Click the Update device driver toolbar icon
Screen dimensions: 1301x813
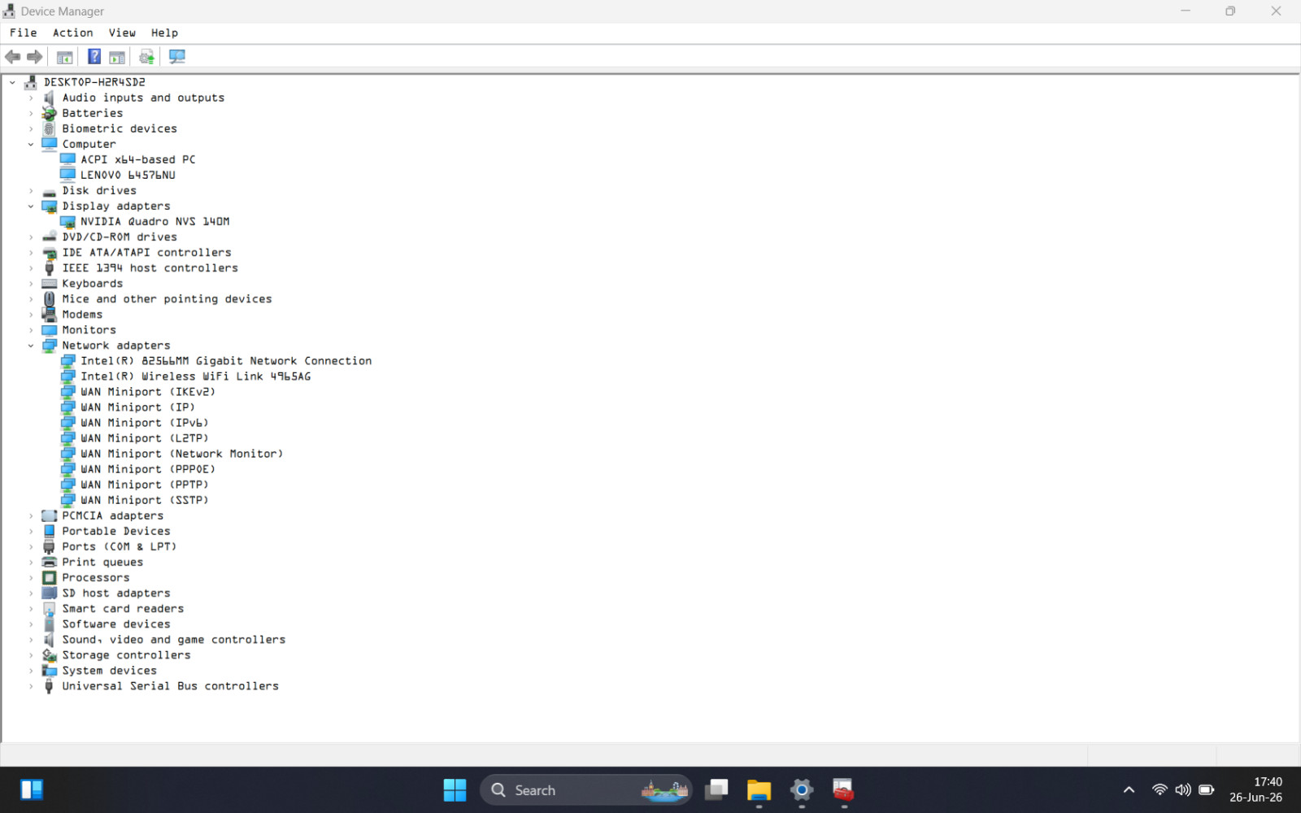point(146,57)
